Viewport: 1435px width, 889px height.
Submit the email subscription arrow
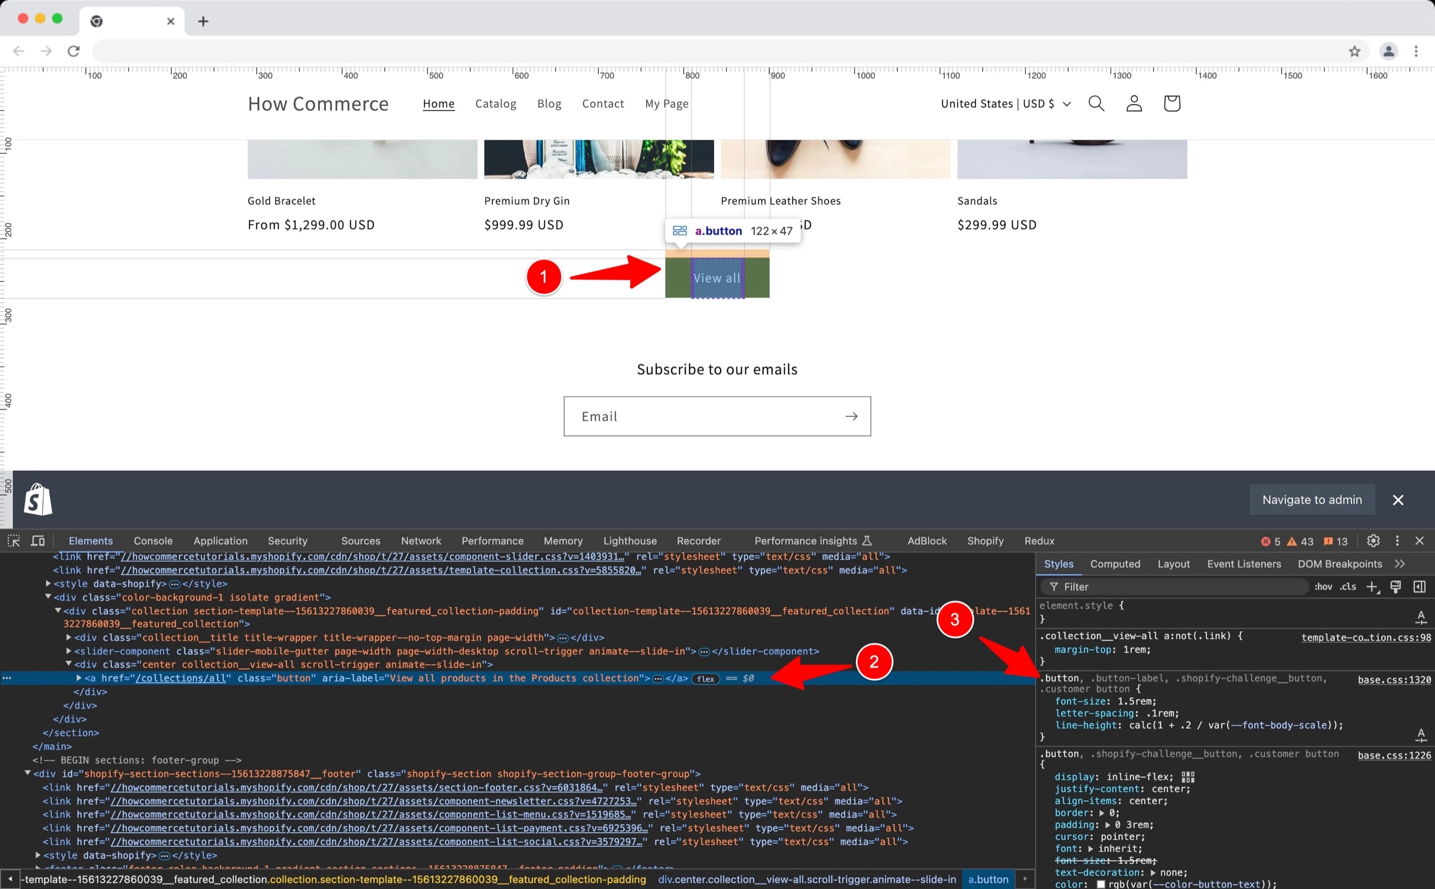[851, 416]
